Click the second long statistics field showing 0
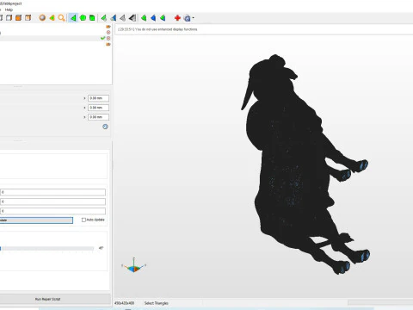Image resolution: width=413 pixels, height=310 pixels. click(x=52, y=201)
